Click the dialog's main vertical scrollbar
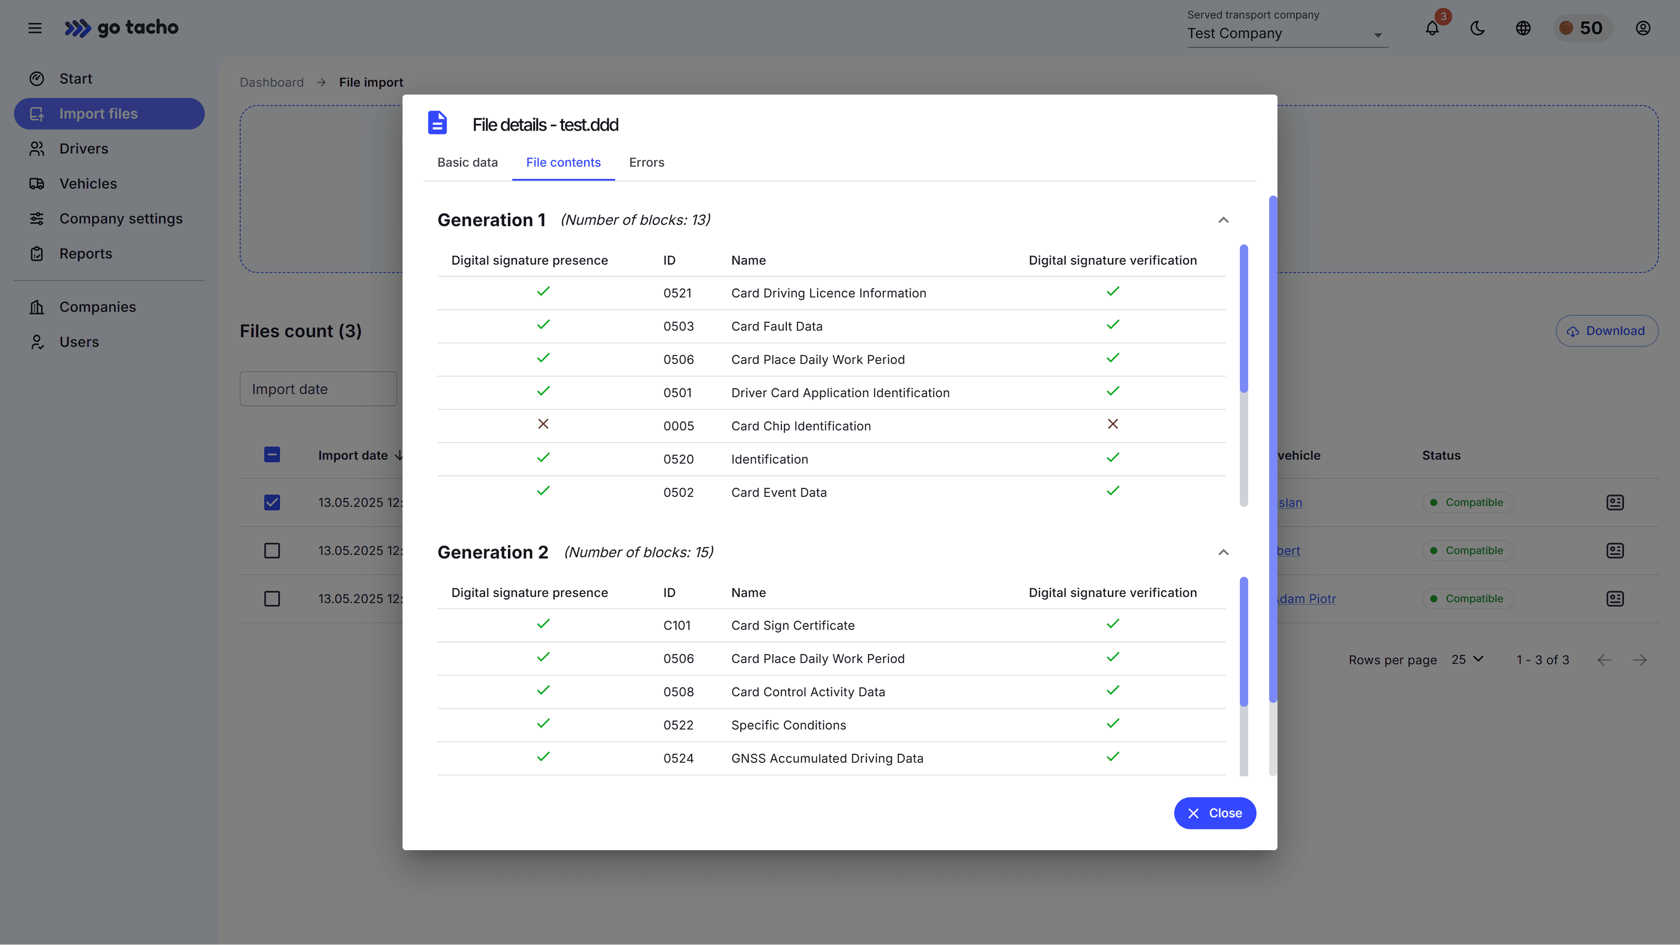This screenshot has height=945, width=1680. [1273, 449]
